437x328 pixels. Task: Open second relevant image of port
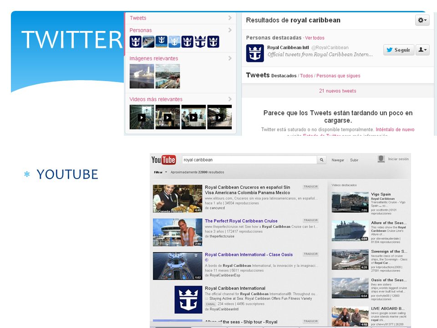coord(168,76)
